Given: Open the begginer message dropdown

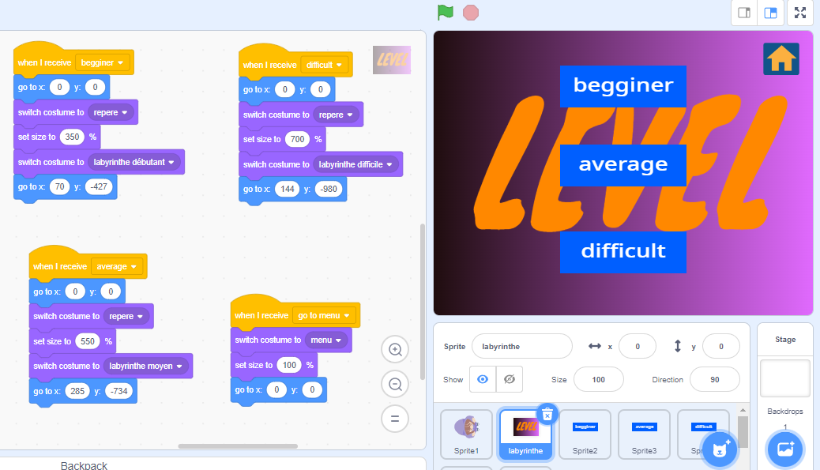Looking at the screenshot, I should pos(103,62).
